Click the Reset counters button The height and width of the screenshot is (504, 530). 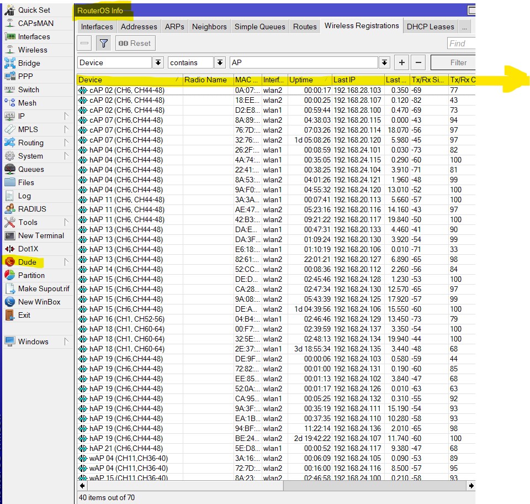coord(135,43)
